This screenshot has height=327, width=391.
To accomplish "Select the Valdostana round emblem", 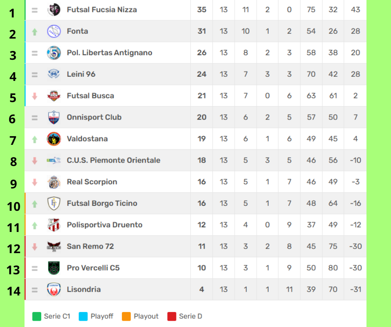I will [x=54, y=139].
